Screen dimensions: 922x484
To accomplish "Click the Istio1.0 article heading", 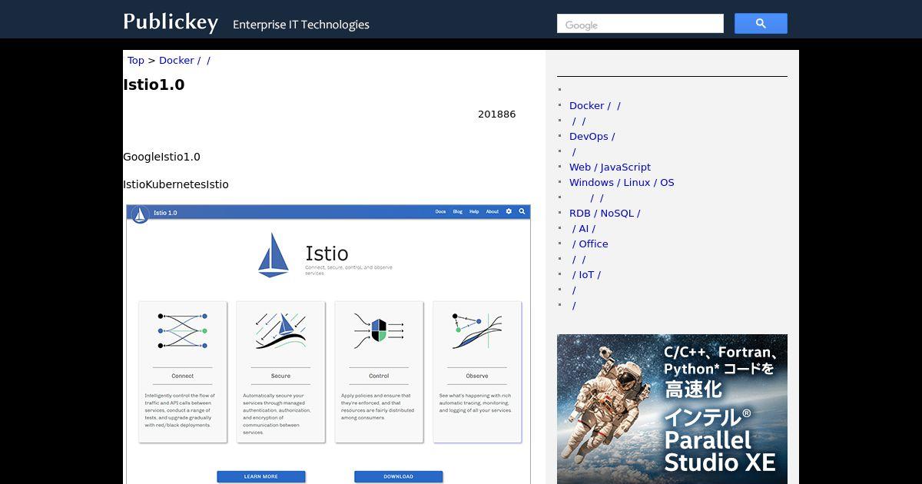I will (x=154, y=85).
